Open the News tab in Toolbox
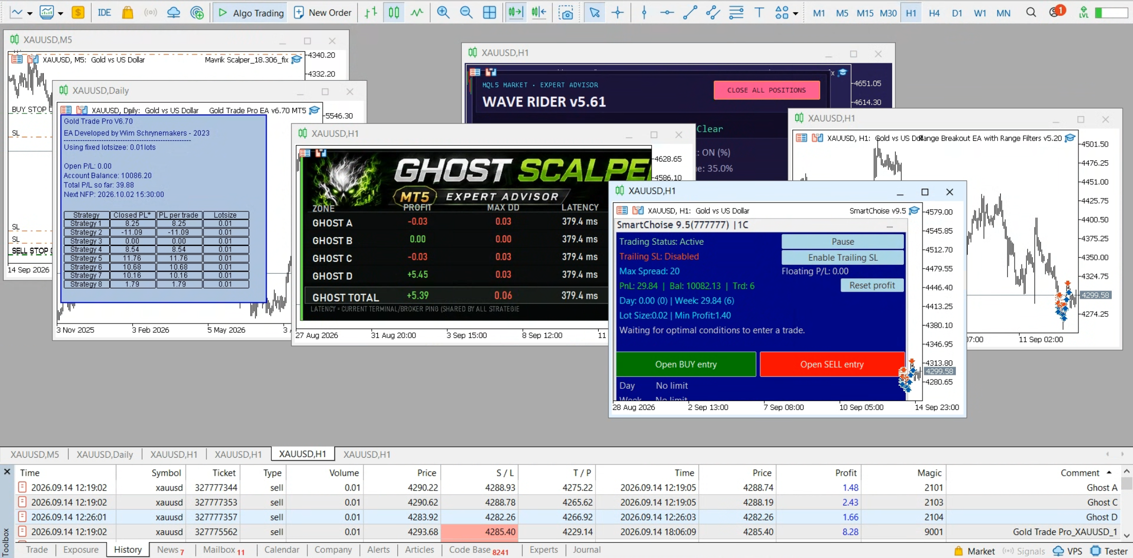Image resolution: width=1133 pixels, height=558 pixels. [170, 549]
